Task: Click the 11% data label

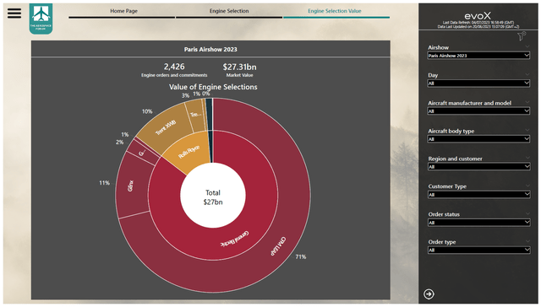Action: tap(105, 183)
